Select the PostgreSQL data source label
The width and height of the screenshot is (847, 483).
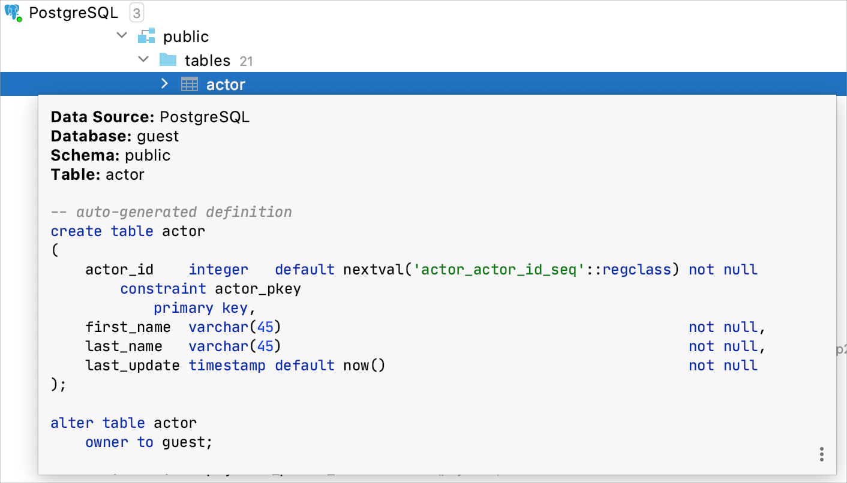(x=73, y=13)
